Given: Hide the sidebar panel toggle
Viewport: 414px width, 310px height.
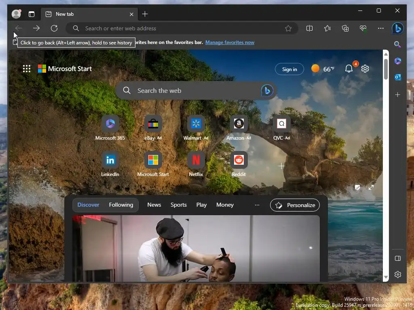Looking at the screenshot, I should point(398,258).
